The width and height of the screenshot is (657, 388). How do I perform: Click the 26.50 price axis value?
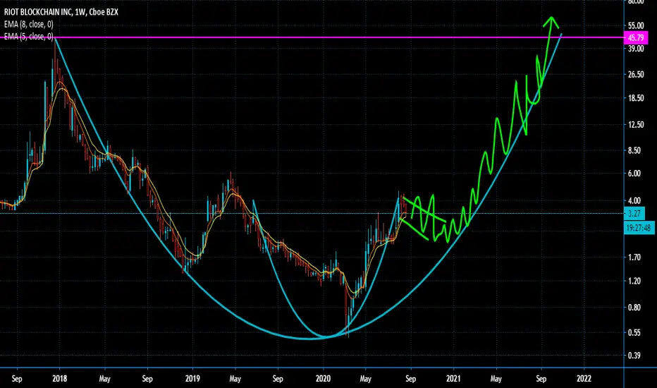pos(636,75)
